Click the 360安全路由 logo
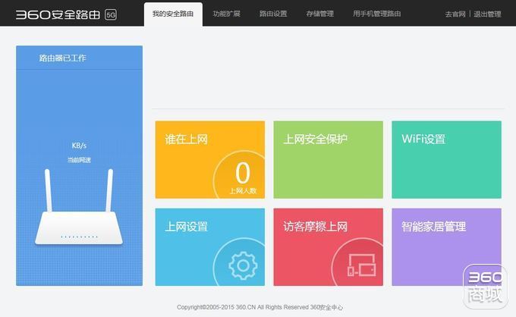 (x=58, y=14)
